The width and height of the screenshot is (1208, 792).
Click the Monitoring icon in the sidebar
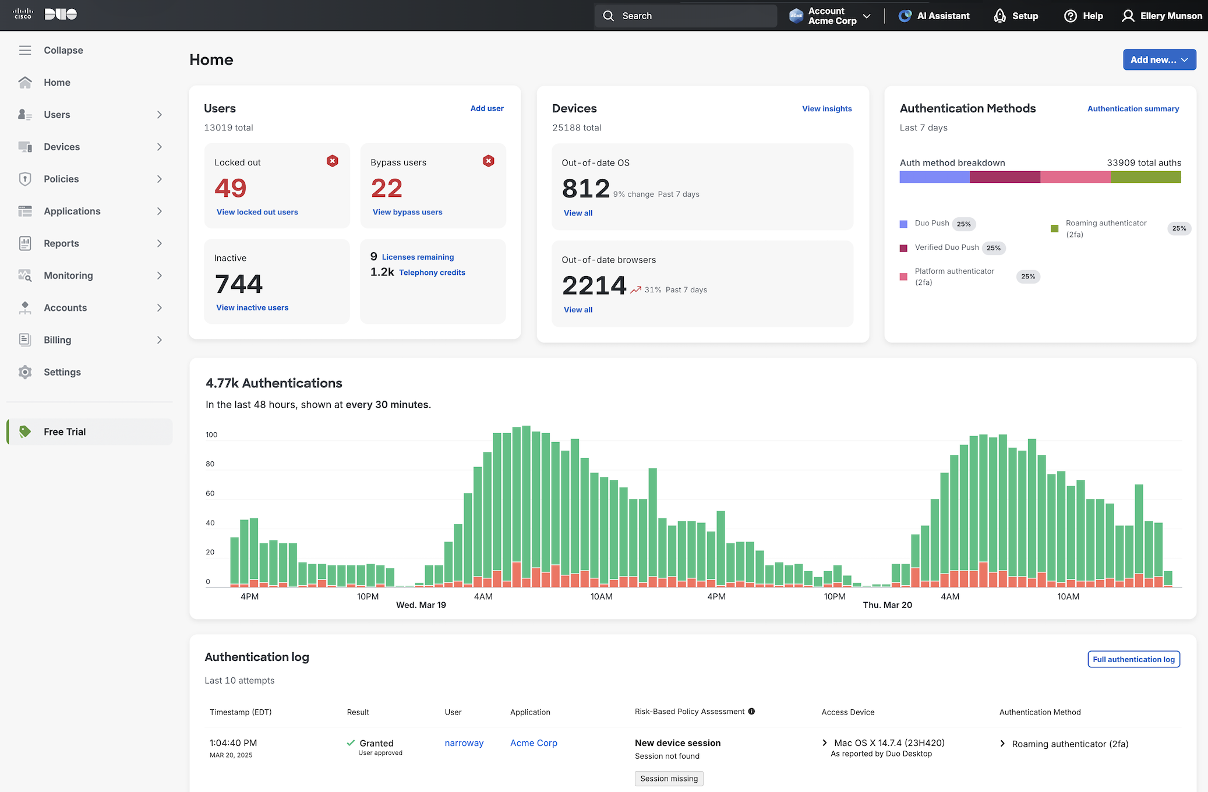pos(25,275)
